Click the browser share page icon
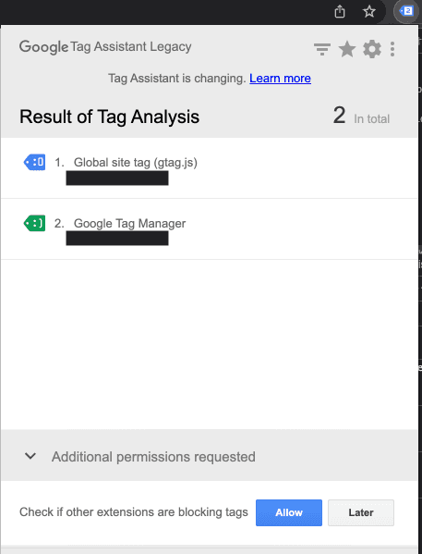This screenshot has width=422, height=554. pos(340,11)
